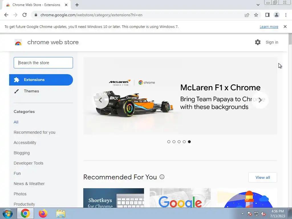
Task: Open the Blogging category
Action: pos(22,153)
